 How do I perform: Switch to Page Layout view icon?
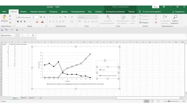(x=153, y=101)
